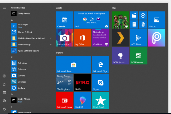Open the PicsArt tile
Viewport: 171px width, 114px height.
pyautogui.click(x=157, y=38)
